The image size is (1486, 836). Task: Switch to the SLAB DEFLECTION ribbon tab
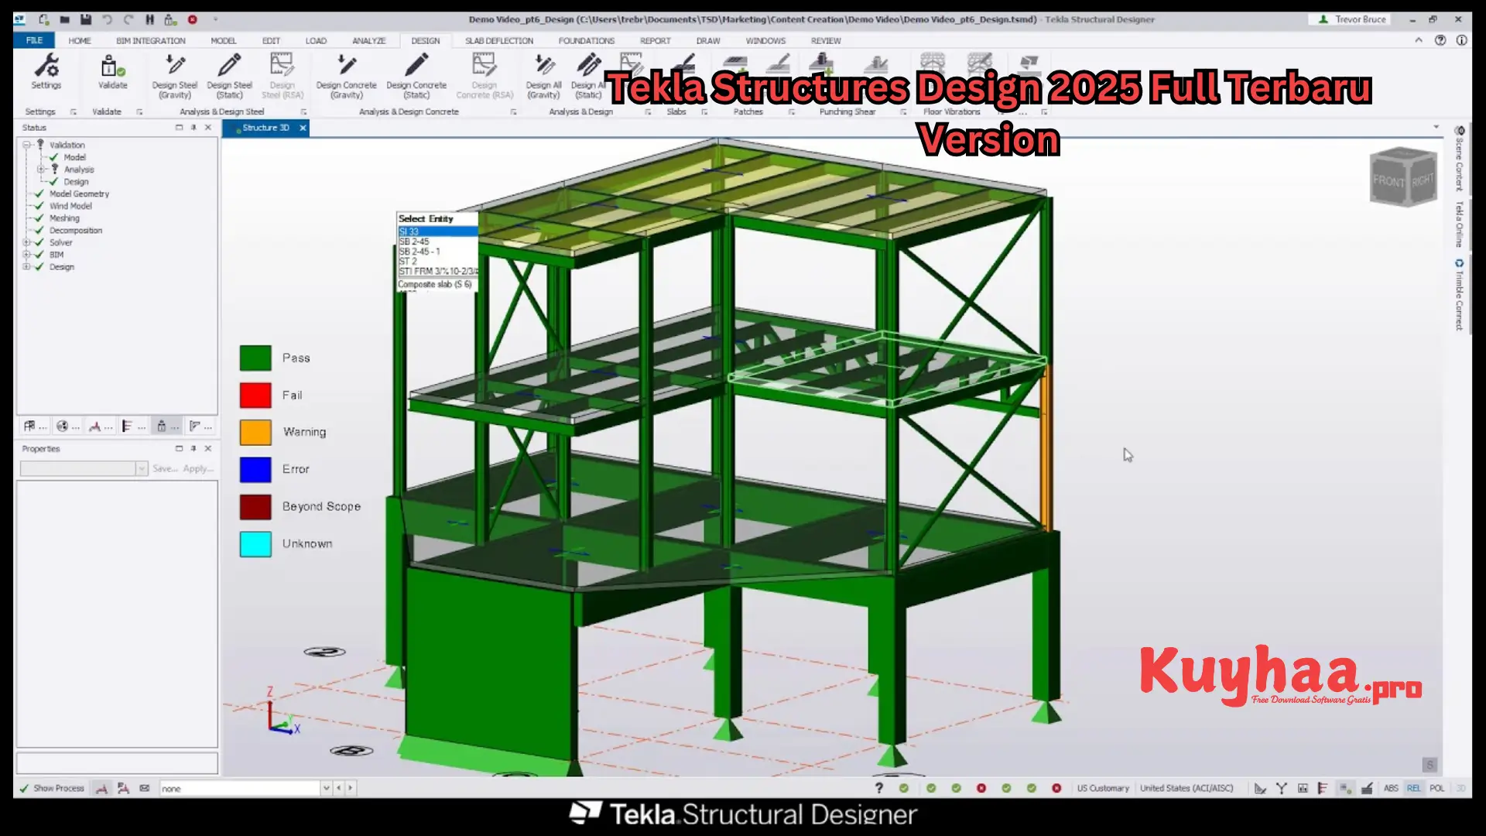(x=499, y=40)
